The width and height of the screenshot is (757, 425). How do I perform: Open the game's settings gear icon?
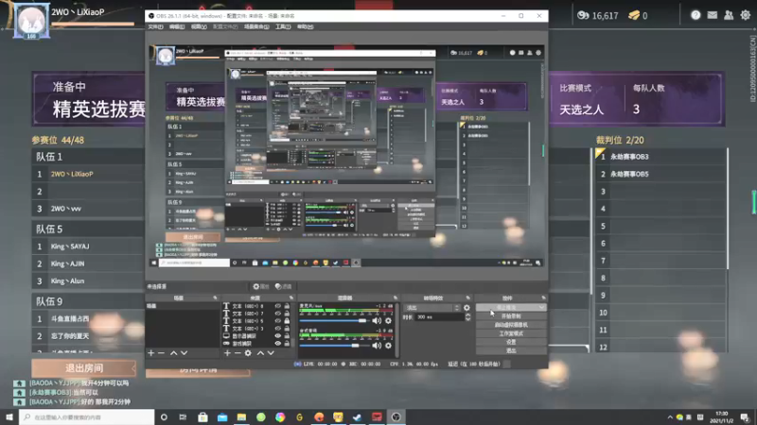click(x=746, y=15)
